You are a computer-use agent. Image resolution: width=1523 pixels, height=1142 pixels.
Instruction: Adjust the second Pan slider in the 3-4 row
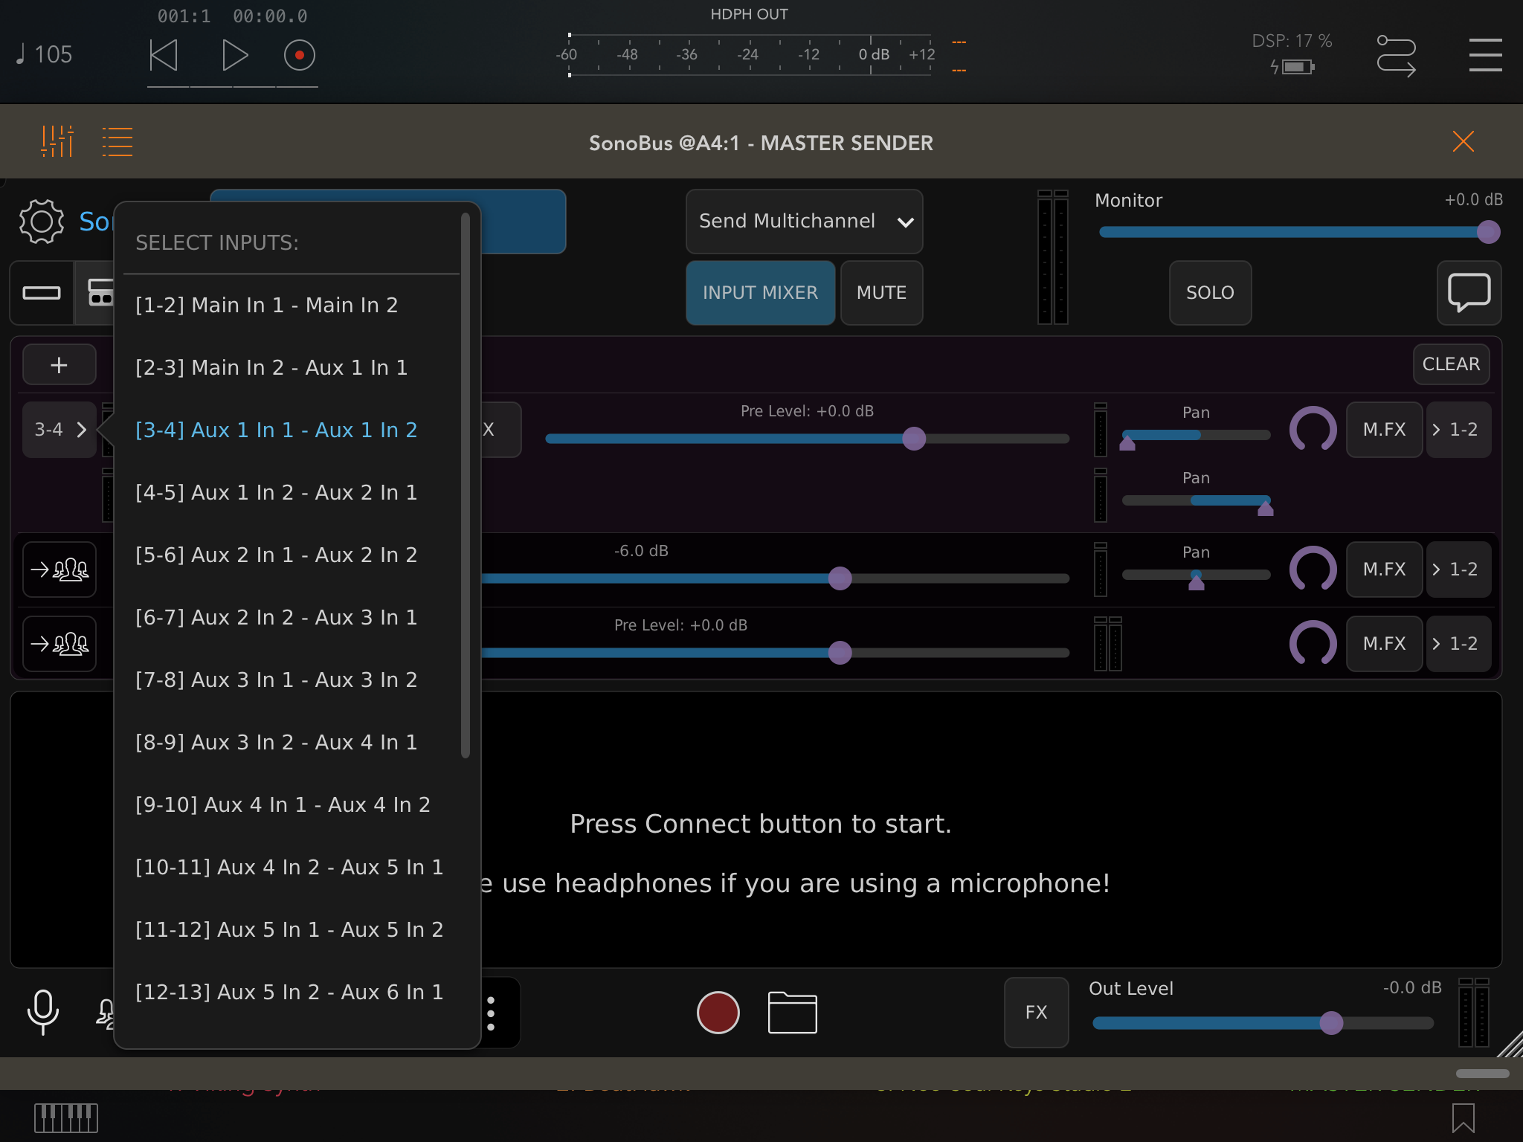pos(1196,503)
